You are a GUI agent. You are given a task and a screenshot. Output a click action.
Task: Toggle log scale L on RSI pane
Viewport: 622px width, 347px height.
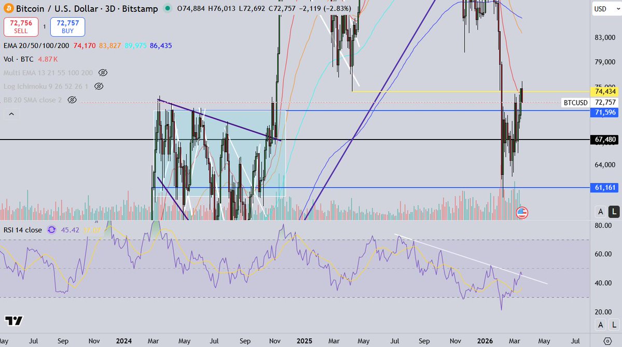[x=614, y=325]
